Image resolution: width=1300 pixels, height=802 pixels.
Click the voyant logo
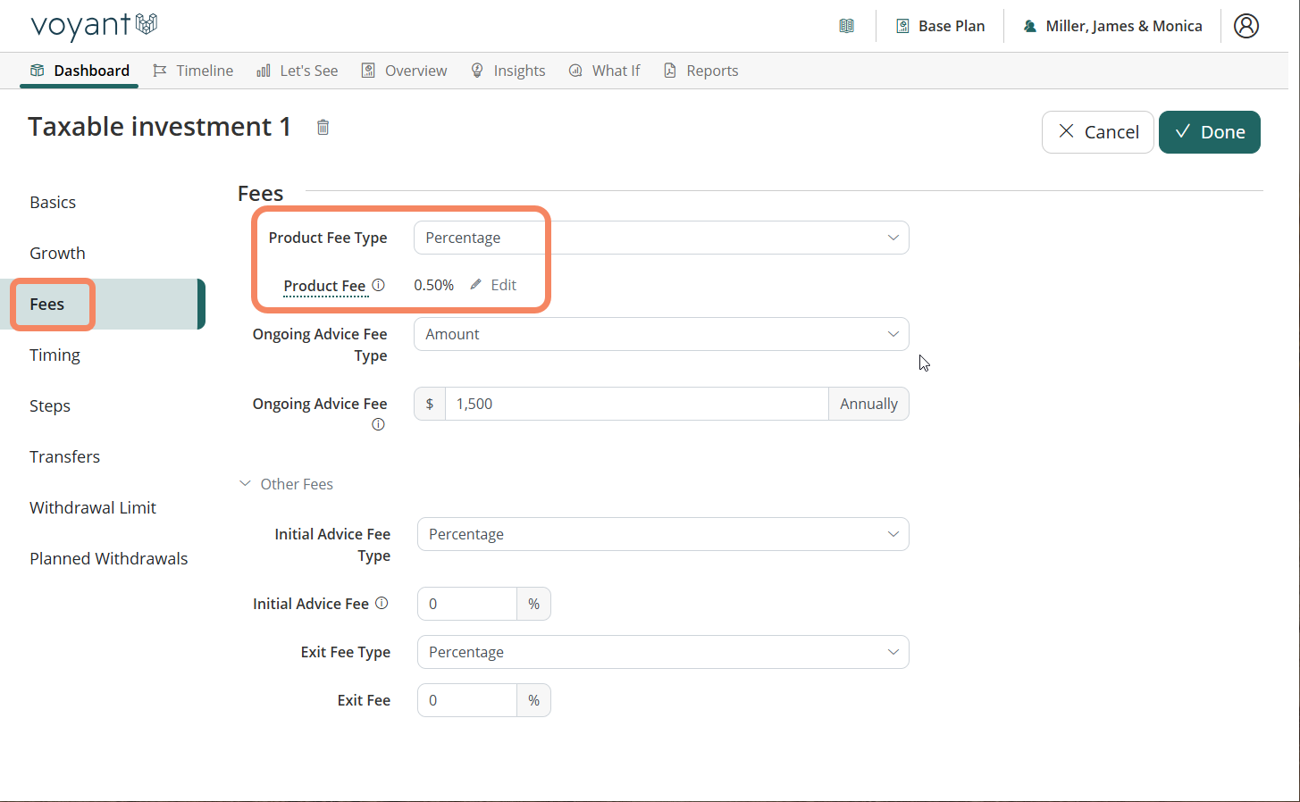(94, 26)
